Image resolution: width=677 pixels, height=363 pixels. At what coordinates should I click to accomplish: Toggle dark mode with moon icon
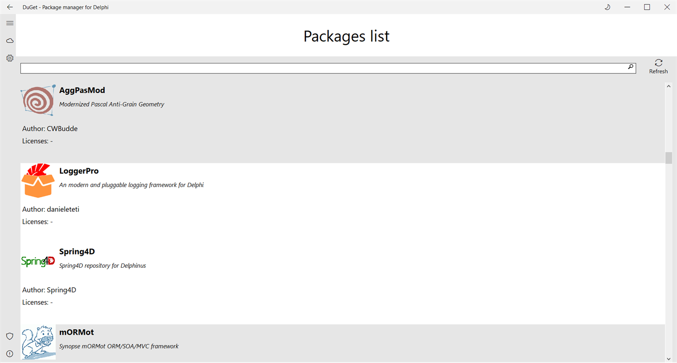[x=608, y=7]
